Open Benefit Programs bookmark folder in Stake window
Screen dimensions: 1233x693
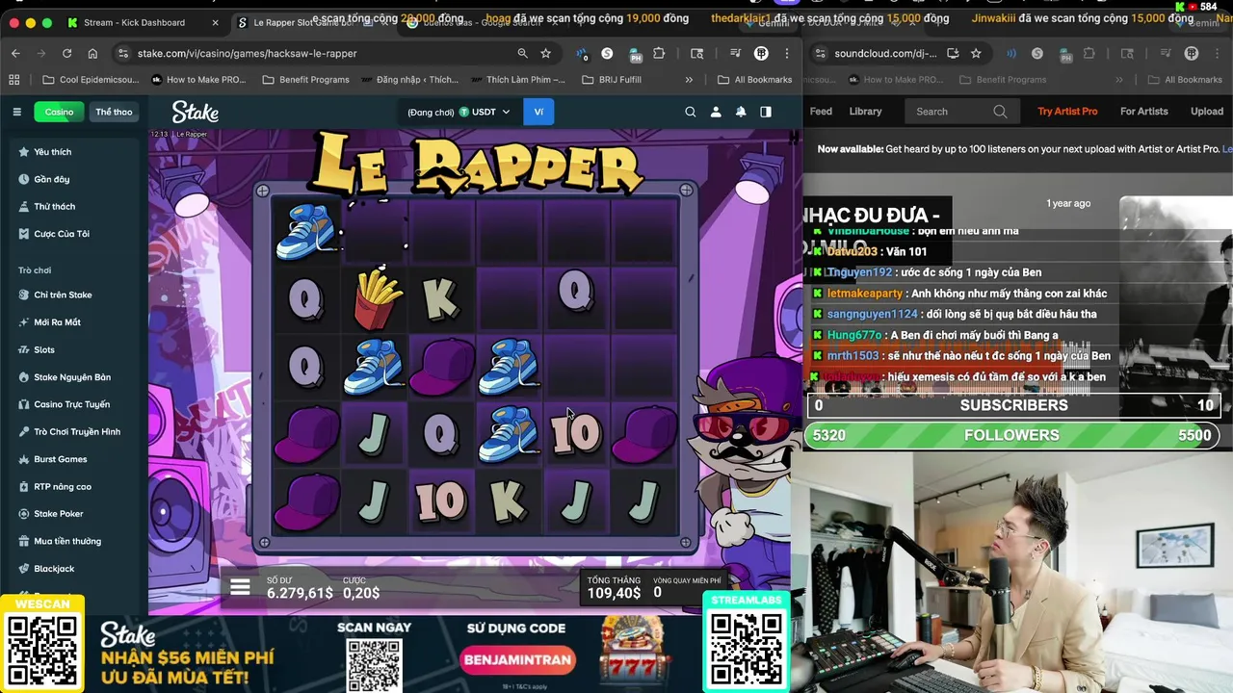(x=306, y=80)
